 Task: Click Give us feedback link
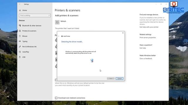146,58
